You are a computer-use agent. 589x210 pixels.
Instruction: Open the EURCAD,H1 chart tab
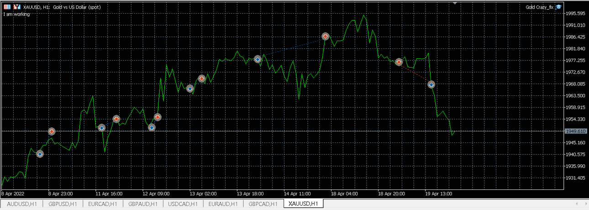point(103,204)
